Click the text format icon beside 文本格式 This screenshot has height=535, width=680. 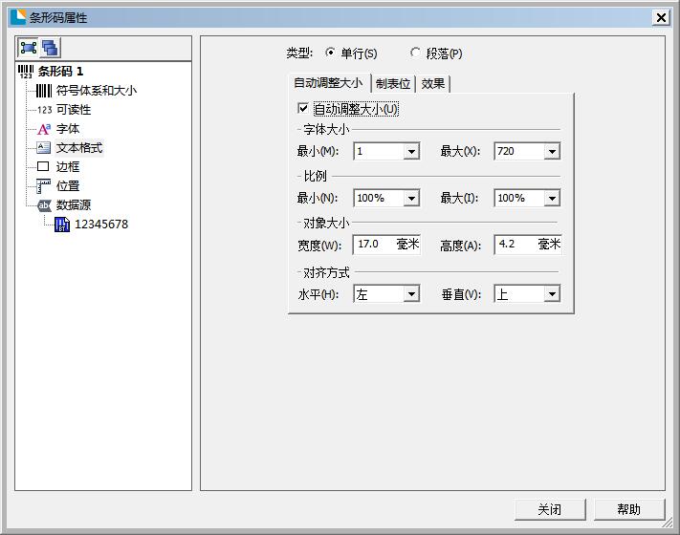(43, 148)
